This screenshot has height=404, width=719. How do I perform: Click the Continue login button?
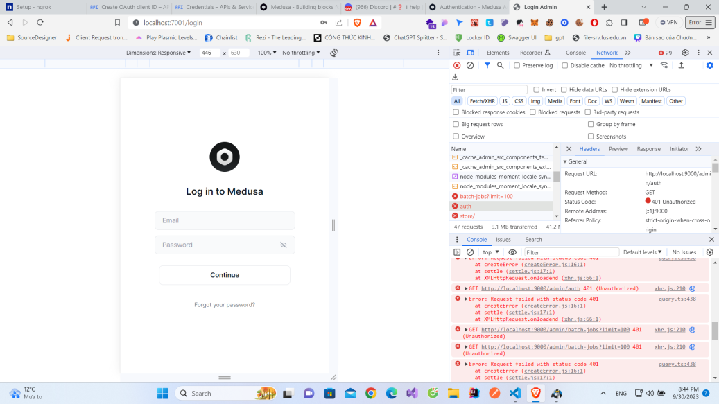pyautogui.click(x=224, y=274)
